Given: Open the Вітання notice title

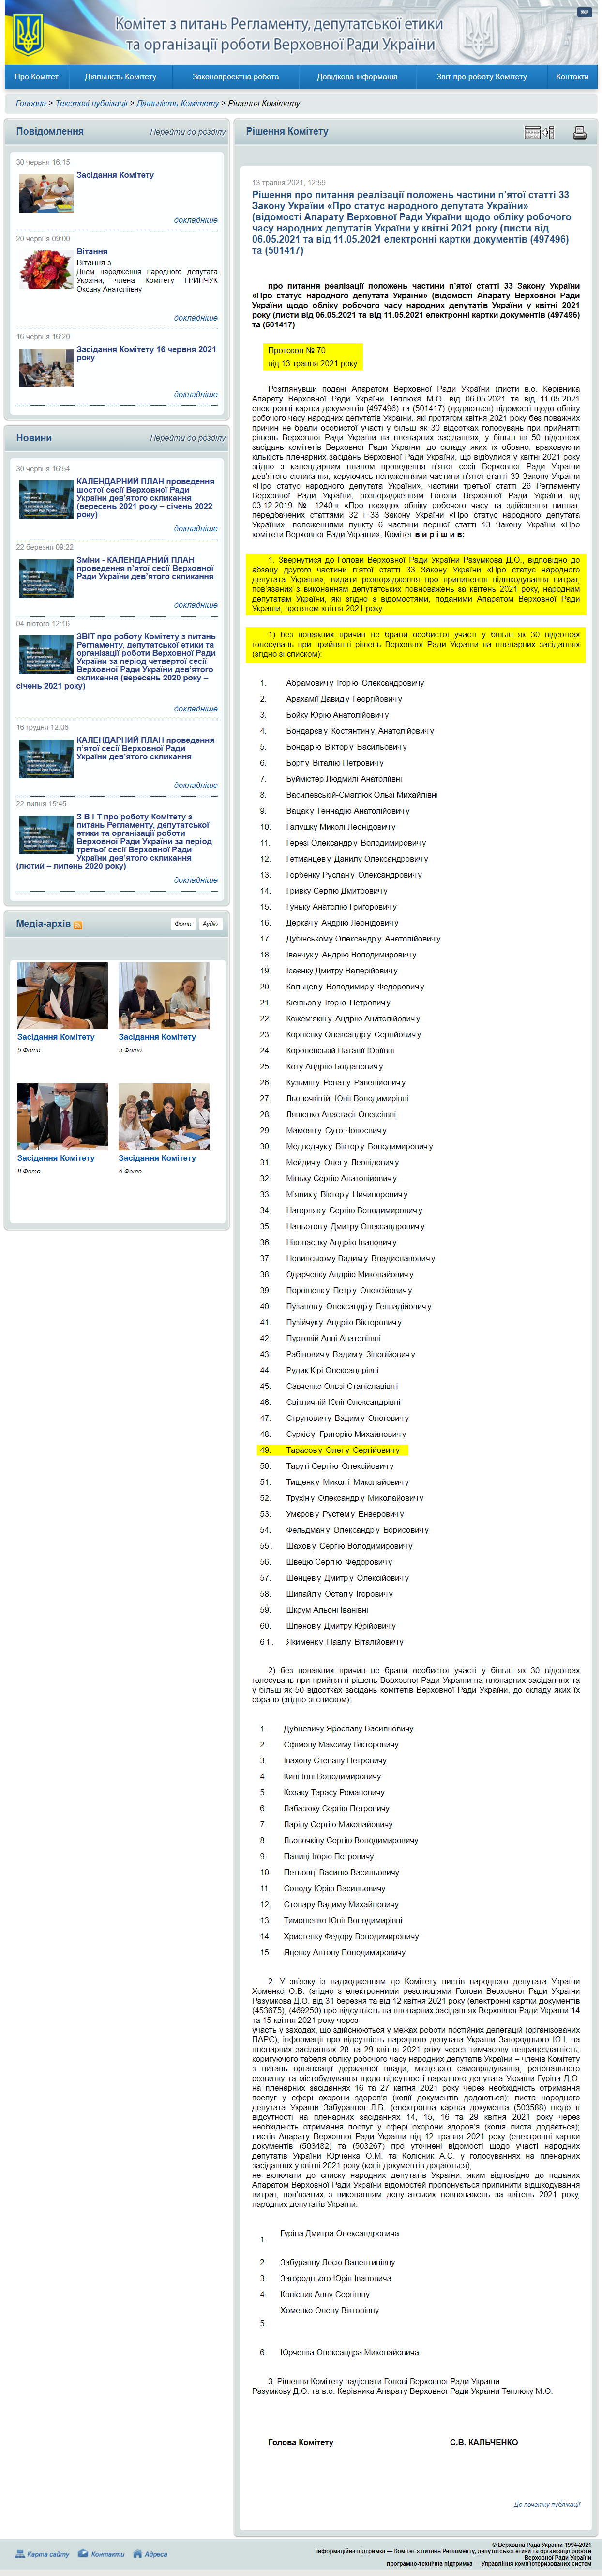Looking at the screenshot, I should pos(92,252).
